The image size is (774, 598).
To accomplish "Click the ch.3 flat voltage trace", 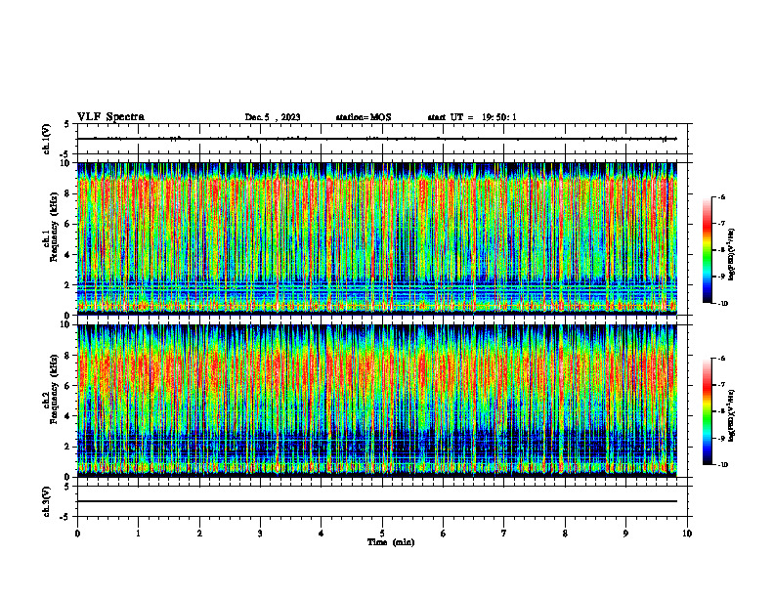I will click(377, 501).
